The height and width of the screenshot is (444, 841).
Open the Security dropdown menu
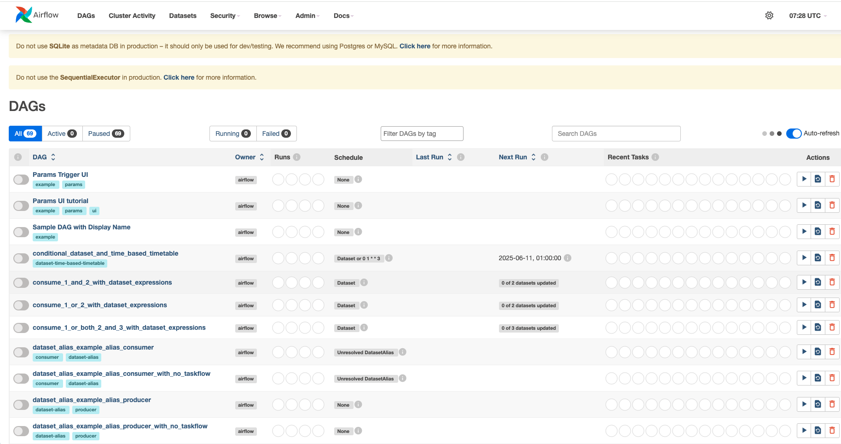[225, 16]
